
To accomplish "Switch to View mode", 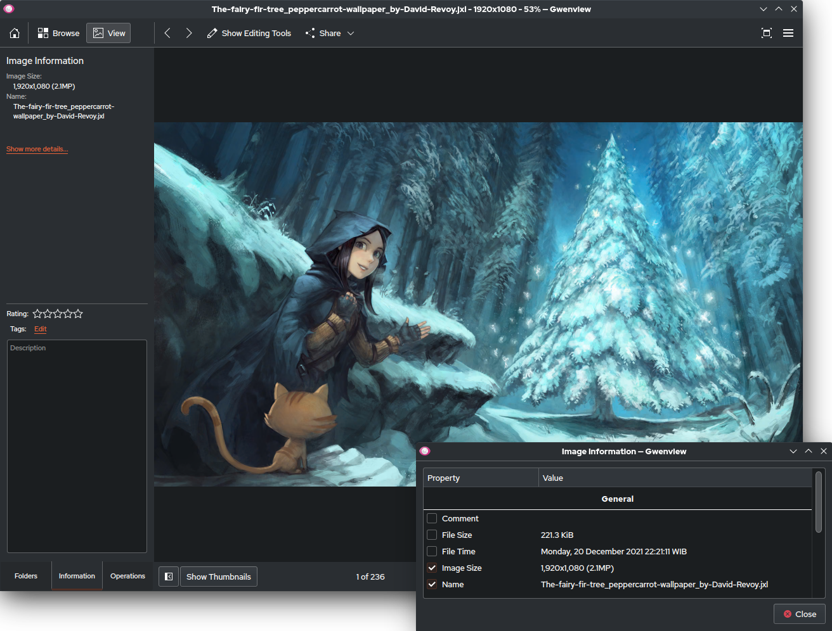I will [109, 33].
